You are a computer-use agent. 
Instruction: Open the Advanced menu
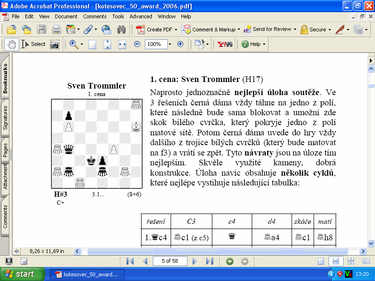coord(141,16)
